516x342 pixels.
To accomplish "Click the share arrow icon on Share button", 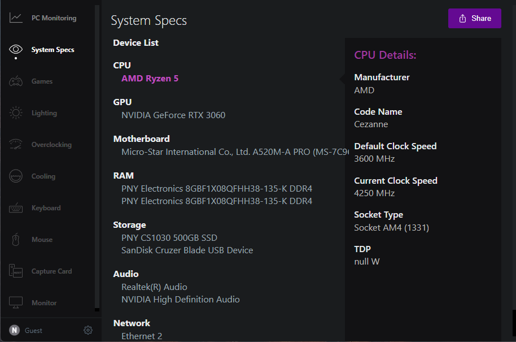I will [463, 19].
